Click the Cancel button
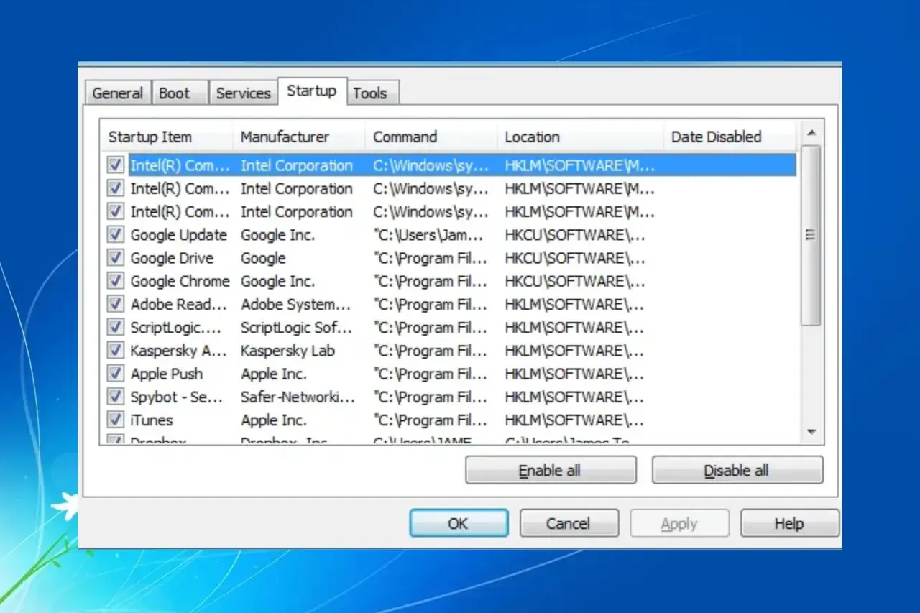920x613 pixels. point(569,523)
